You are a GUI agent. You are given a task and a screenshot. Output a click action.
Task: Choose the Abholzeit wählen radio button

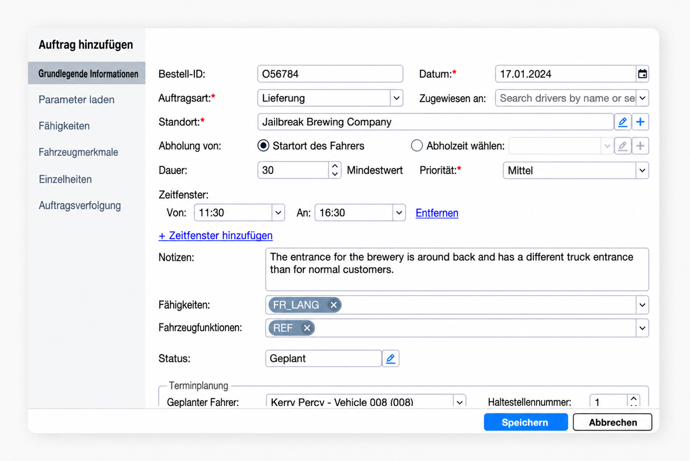pos(416,146)
